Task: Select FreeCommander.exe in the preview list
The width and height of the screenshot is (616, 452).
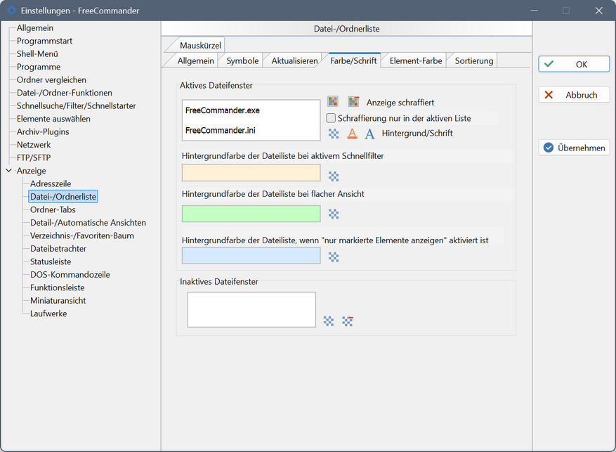Action: (223, 110)
